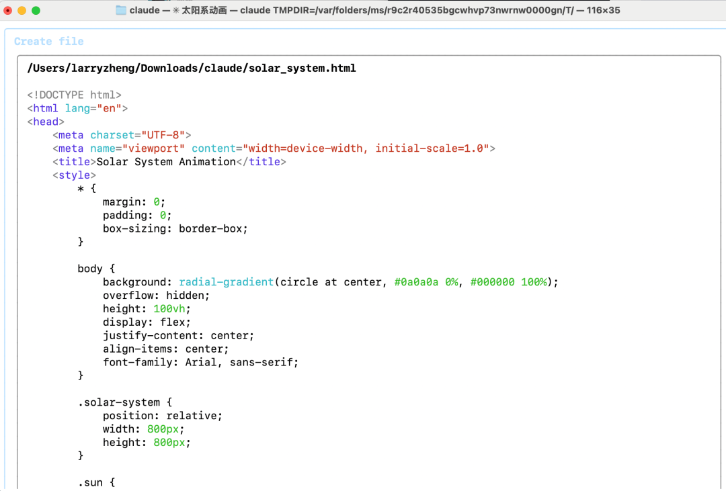This screenshot has height=491, width=726.
Task: Click the radial-gradient function name
Action: point(226,282)
